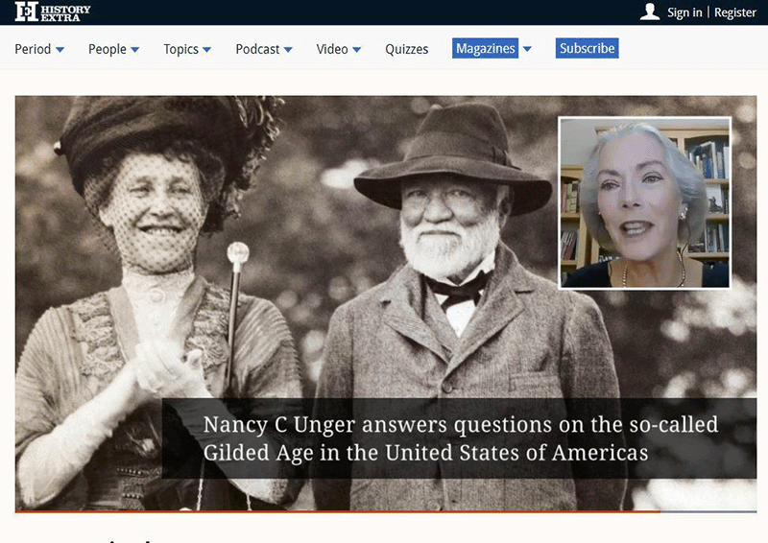The height and width of the screenshot is (543, 768).
Task: Click the user profile silhouette icon
Action: 650,12
